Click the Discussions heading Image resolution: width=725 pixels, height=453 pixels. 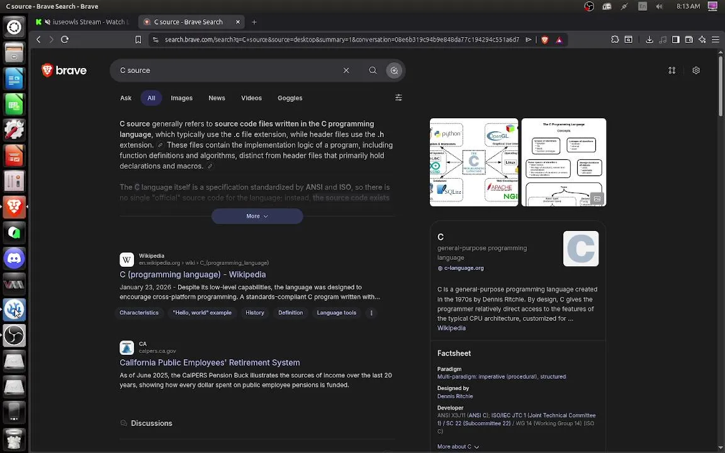point(152,423)
